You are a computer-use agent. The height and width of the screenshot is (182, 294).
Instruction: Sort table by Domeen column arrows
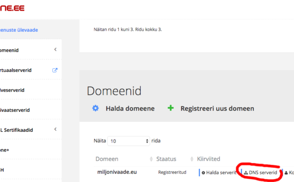tap(151, 159)
